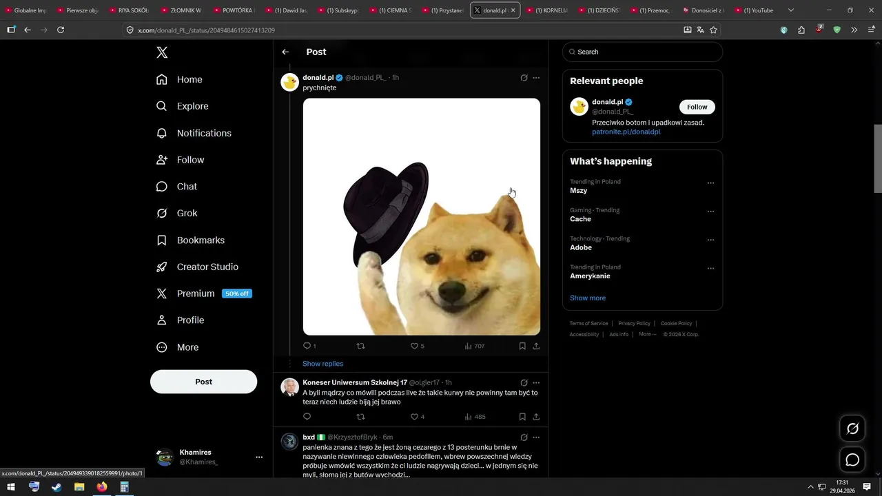
Task: Repost the donald.pl post
Action: click(360, 346)
